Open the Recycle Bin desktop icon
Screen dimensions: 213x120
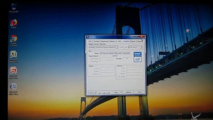click(14, 8)
